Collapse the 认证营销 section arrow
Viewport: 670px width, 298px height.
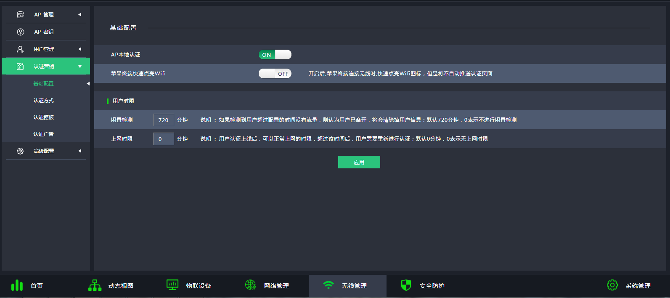79,67
